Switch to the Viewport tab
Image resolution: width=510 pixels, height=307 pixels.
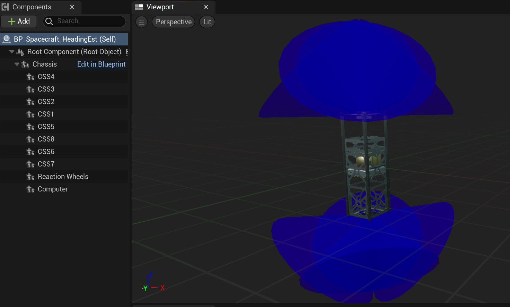pyautogui.click(x=160, y=7)
